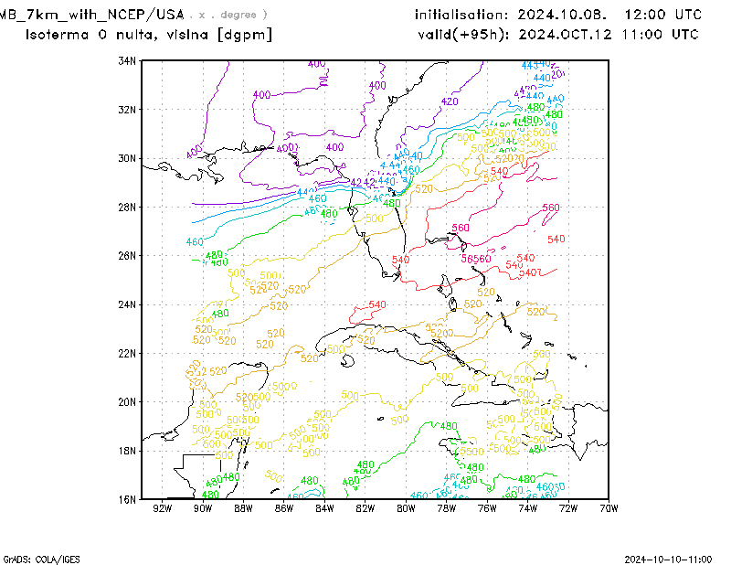Click the '88W' longitude axis label
Image resolution: width=731 pixels, height=565 pixels.
click(x=243, y=508)
